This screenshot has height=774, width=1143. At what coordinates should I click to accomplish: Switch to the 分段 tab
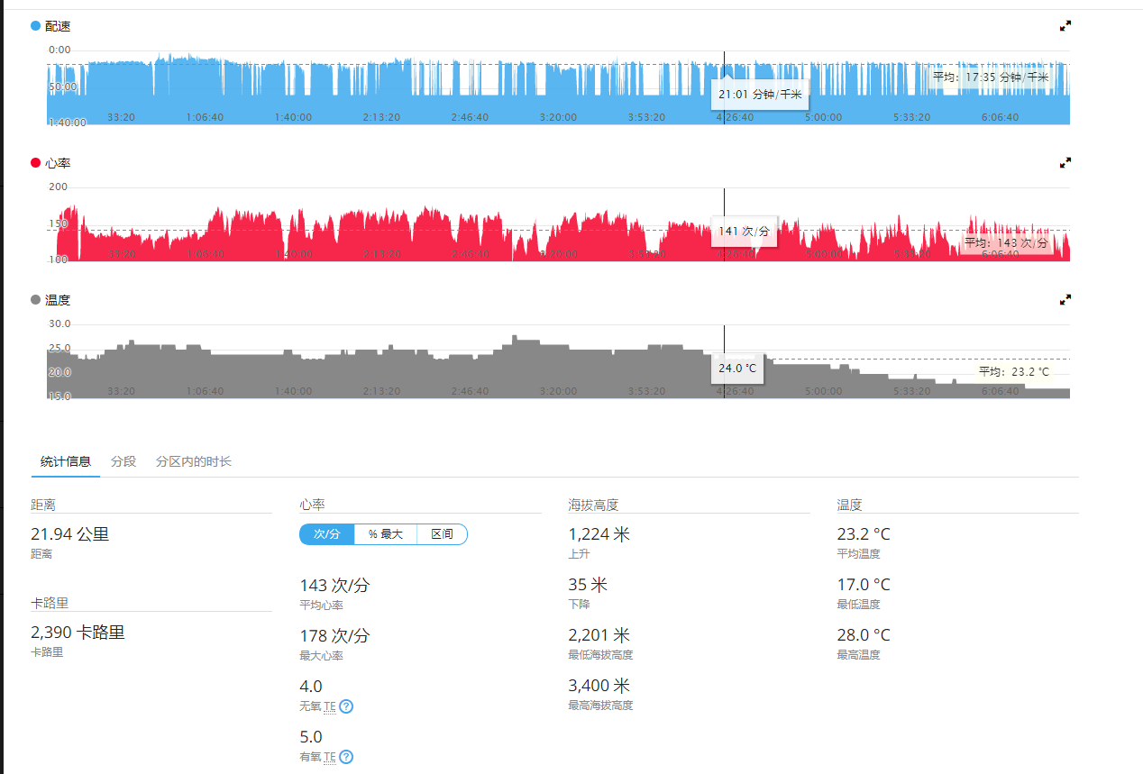click(x=123, y=461)
